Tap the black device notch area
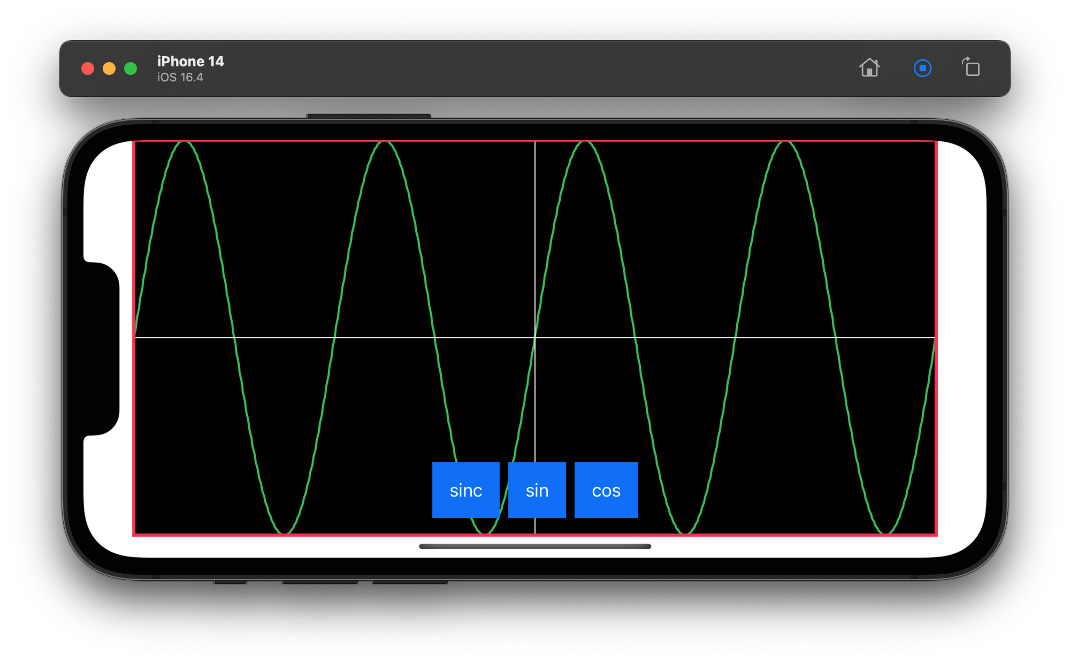The image size is (1070, 670). 102,348
